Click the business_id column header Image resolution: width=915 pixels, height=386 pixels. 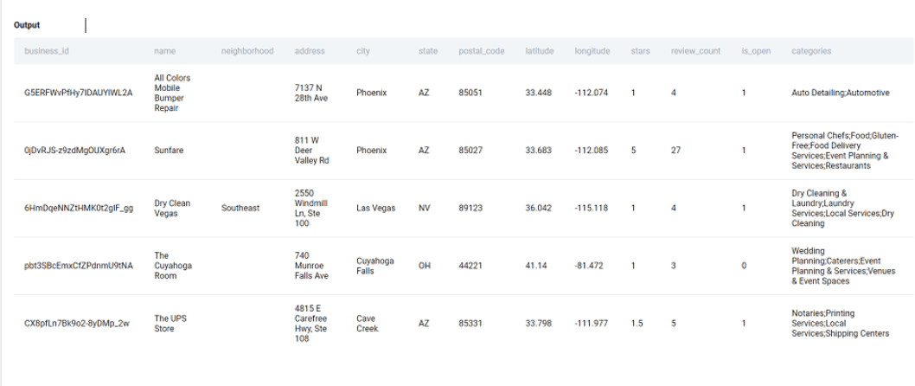point(47,51)
